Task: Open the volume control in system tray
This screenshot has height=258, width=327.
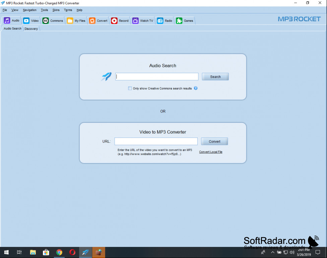Action: (x=292, y=252)
